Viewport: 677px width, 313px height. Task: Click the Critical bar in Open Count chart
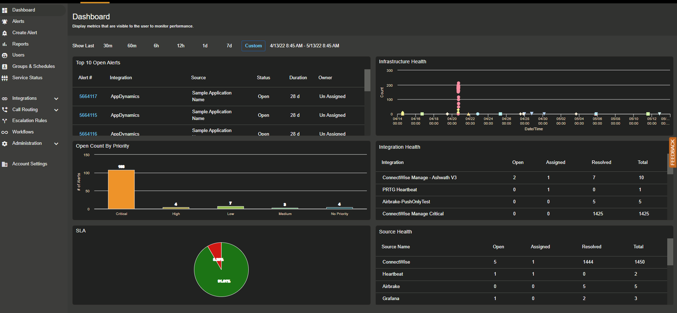tap(121, 189)
